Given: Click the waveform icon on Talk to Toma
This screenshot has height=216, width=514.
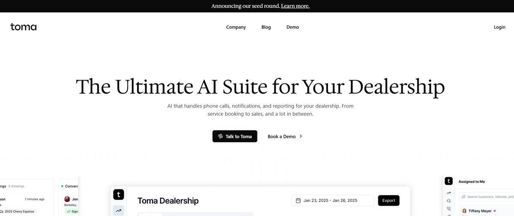Looking at the screenshot, I should (220, 136).
